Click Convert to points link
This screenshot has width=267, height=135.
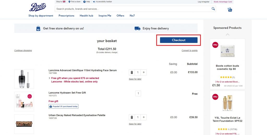190,51
